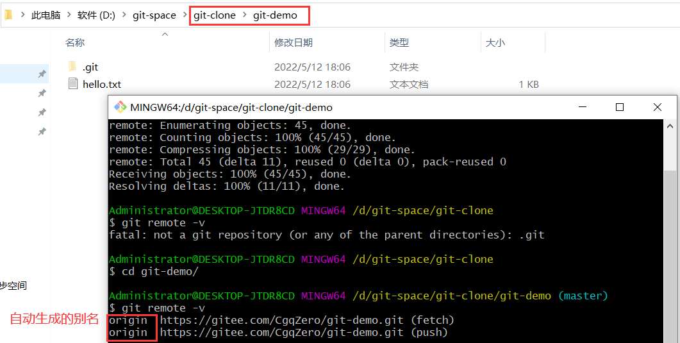Maximize the MINGW64 terminal window

tap(620, 106)
